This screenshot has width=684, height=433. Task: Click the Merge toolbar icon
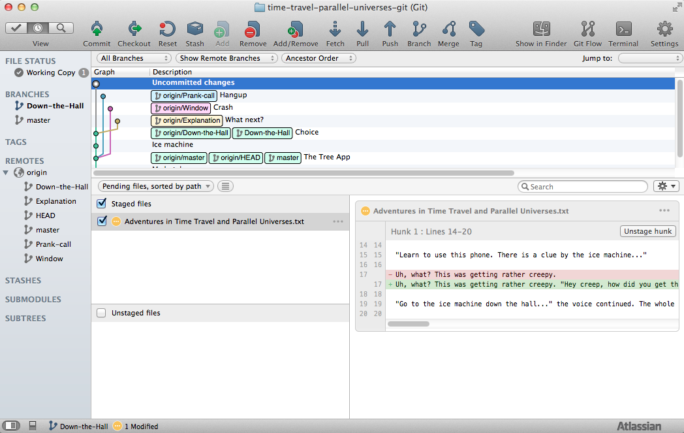[448, 29]
